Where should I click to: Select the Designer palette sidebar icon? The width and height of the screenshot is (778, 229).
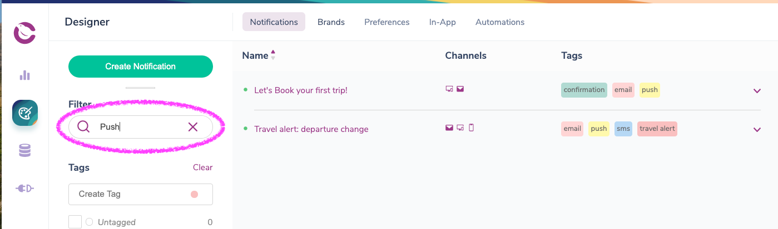coord(25,113)
